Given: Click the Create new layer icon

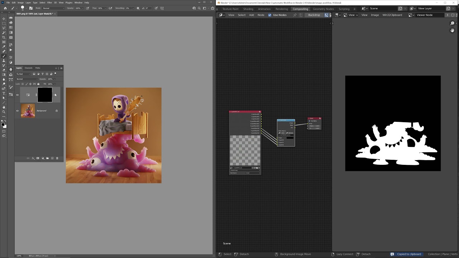Looking at the screenshot, I should tap(52, 158).
